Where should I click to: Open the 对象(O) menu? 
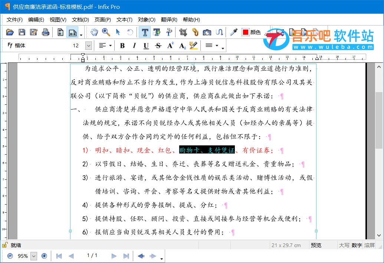147,20
